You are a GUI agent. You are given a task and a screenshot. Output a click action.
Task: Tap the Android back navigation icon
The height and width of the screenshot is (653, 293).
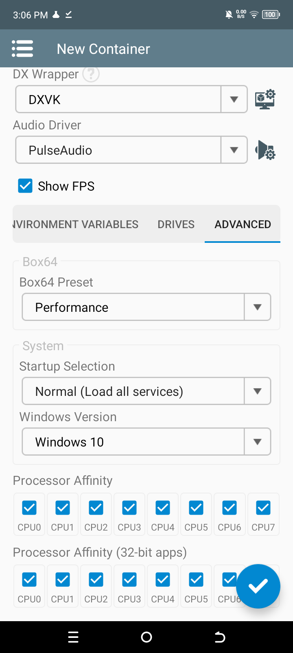(x=220, y=637)
